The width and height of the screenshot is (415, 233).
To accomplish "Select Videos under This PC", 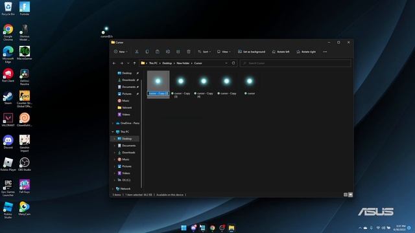I will (x=126, y=173).
